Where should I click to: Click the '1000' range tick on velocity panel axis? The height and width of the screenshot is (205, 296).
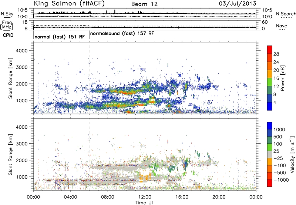(21, 177)
